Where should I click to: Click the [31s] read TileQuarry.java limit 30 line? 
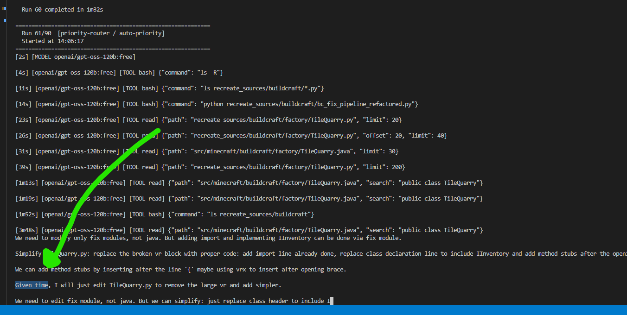pyautogui.click(x=207, y=151)
